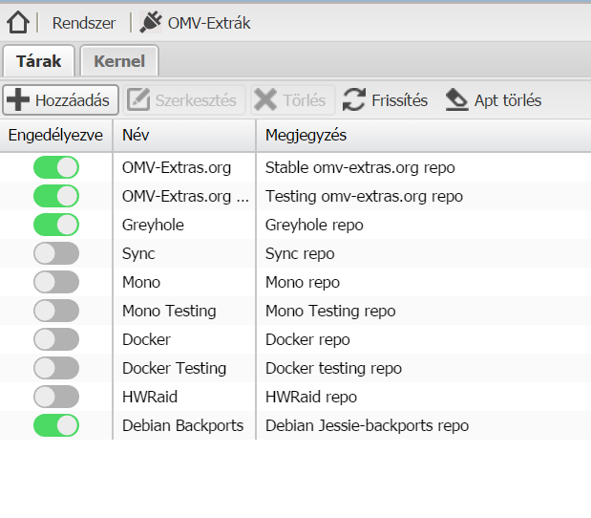Sort by the Név column header
This screenshot has width=591, height=518.
point(184,136)
